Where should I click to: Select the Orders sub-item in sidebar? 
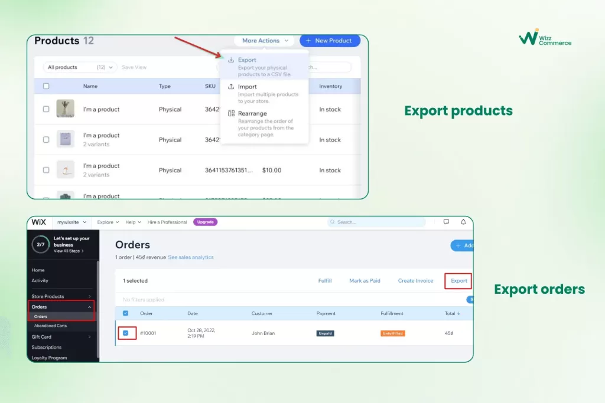61,316
